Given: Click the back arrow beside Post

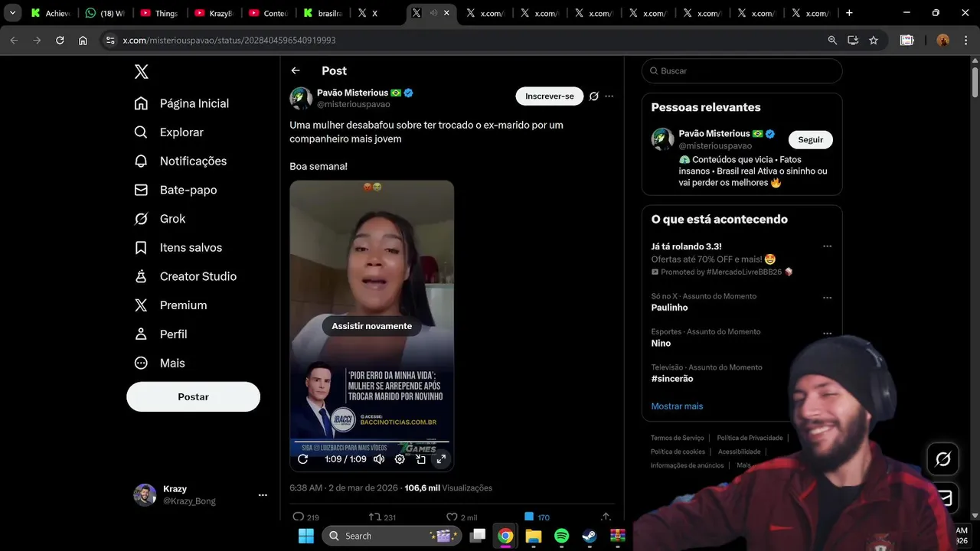Looking at the screenshot, I should (x=296, y=70).
